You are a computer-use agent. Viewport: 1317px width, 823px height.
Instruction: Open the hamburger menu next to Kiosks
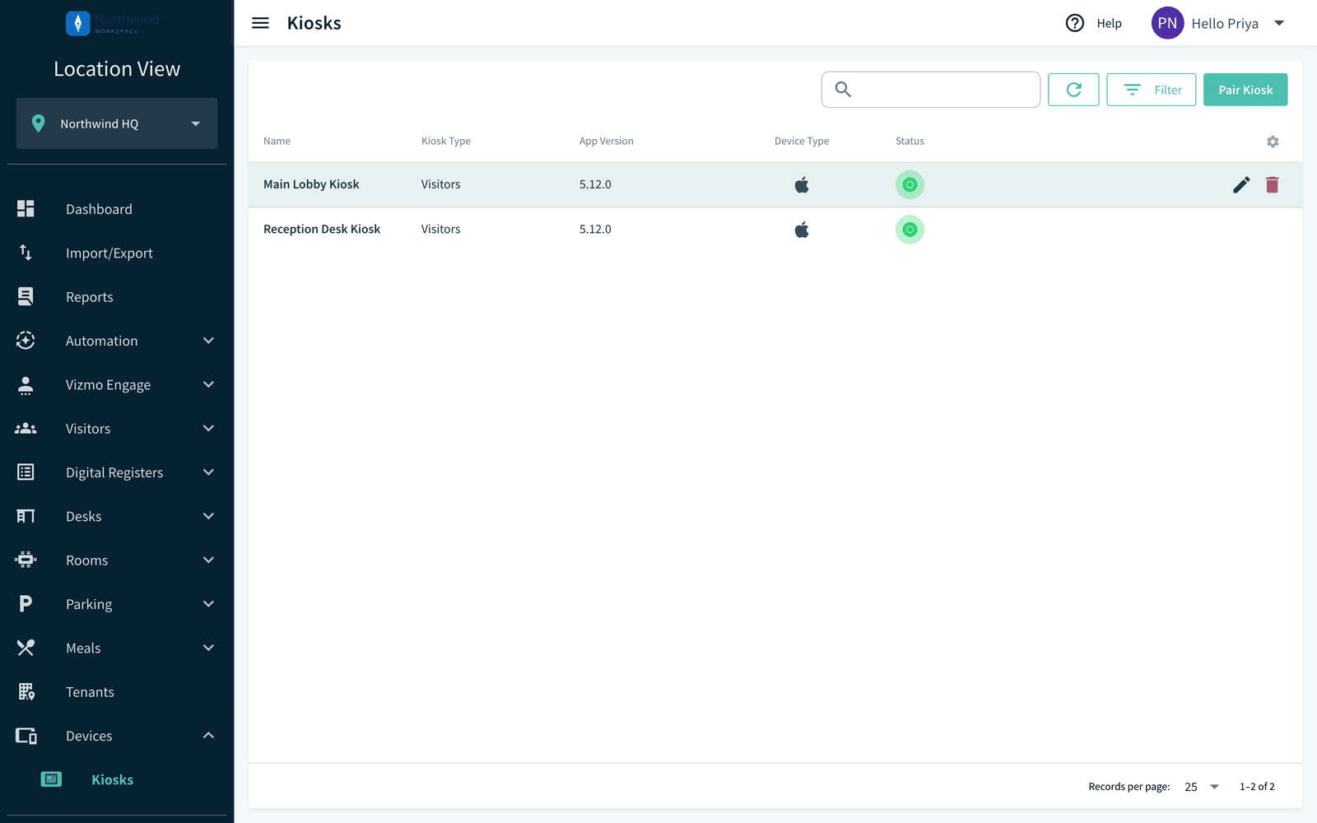(x=260, y=23)
